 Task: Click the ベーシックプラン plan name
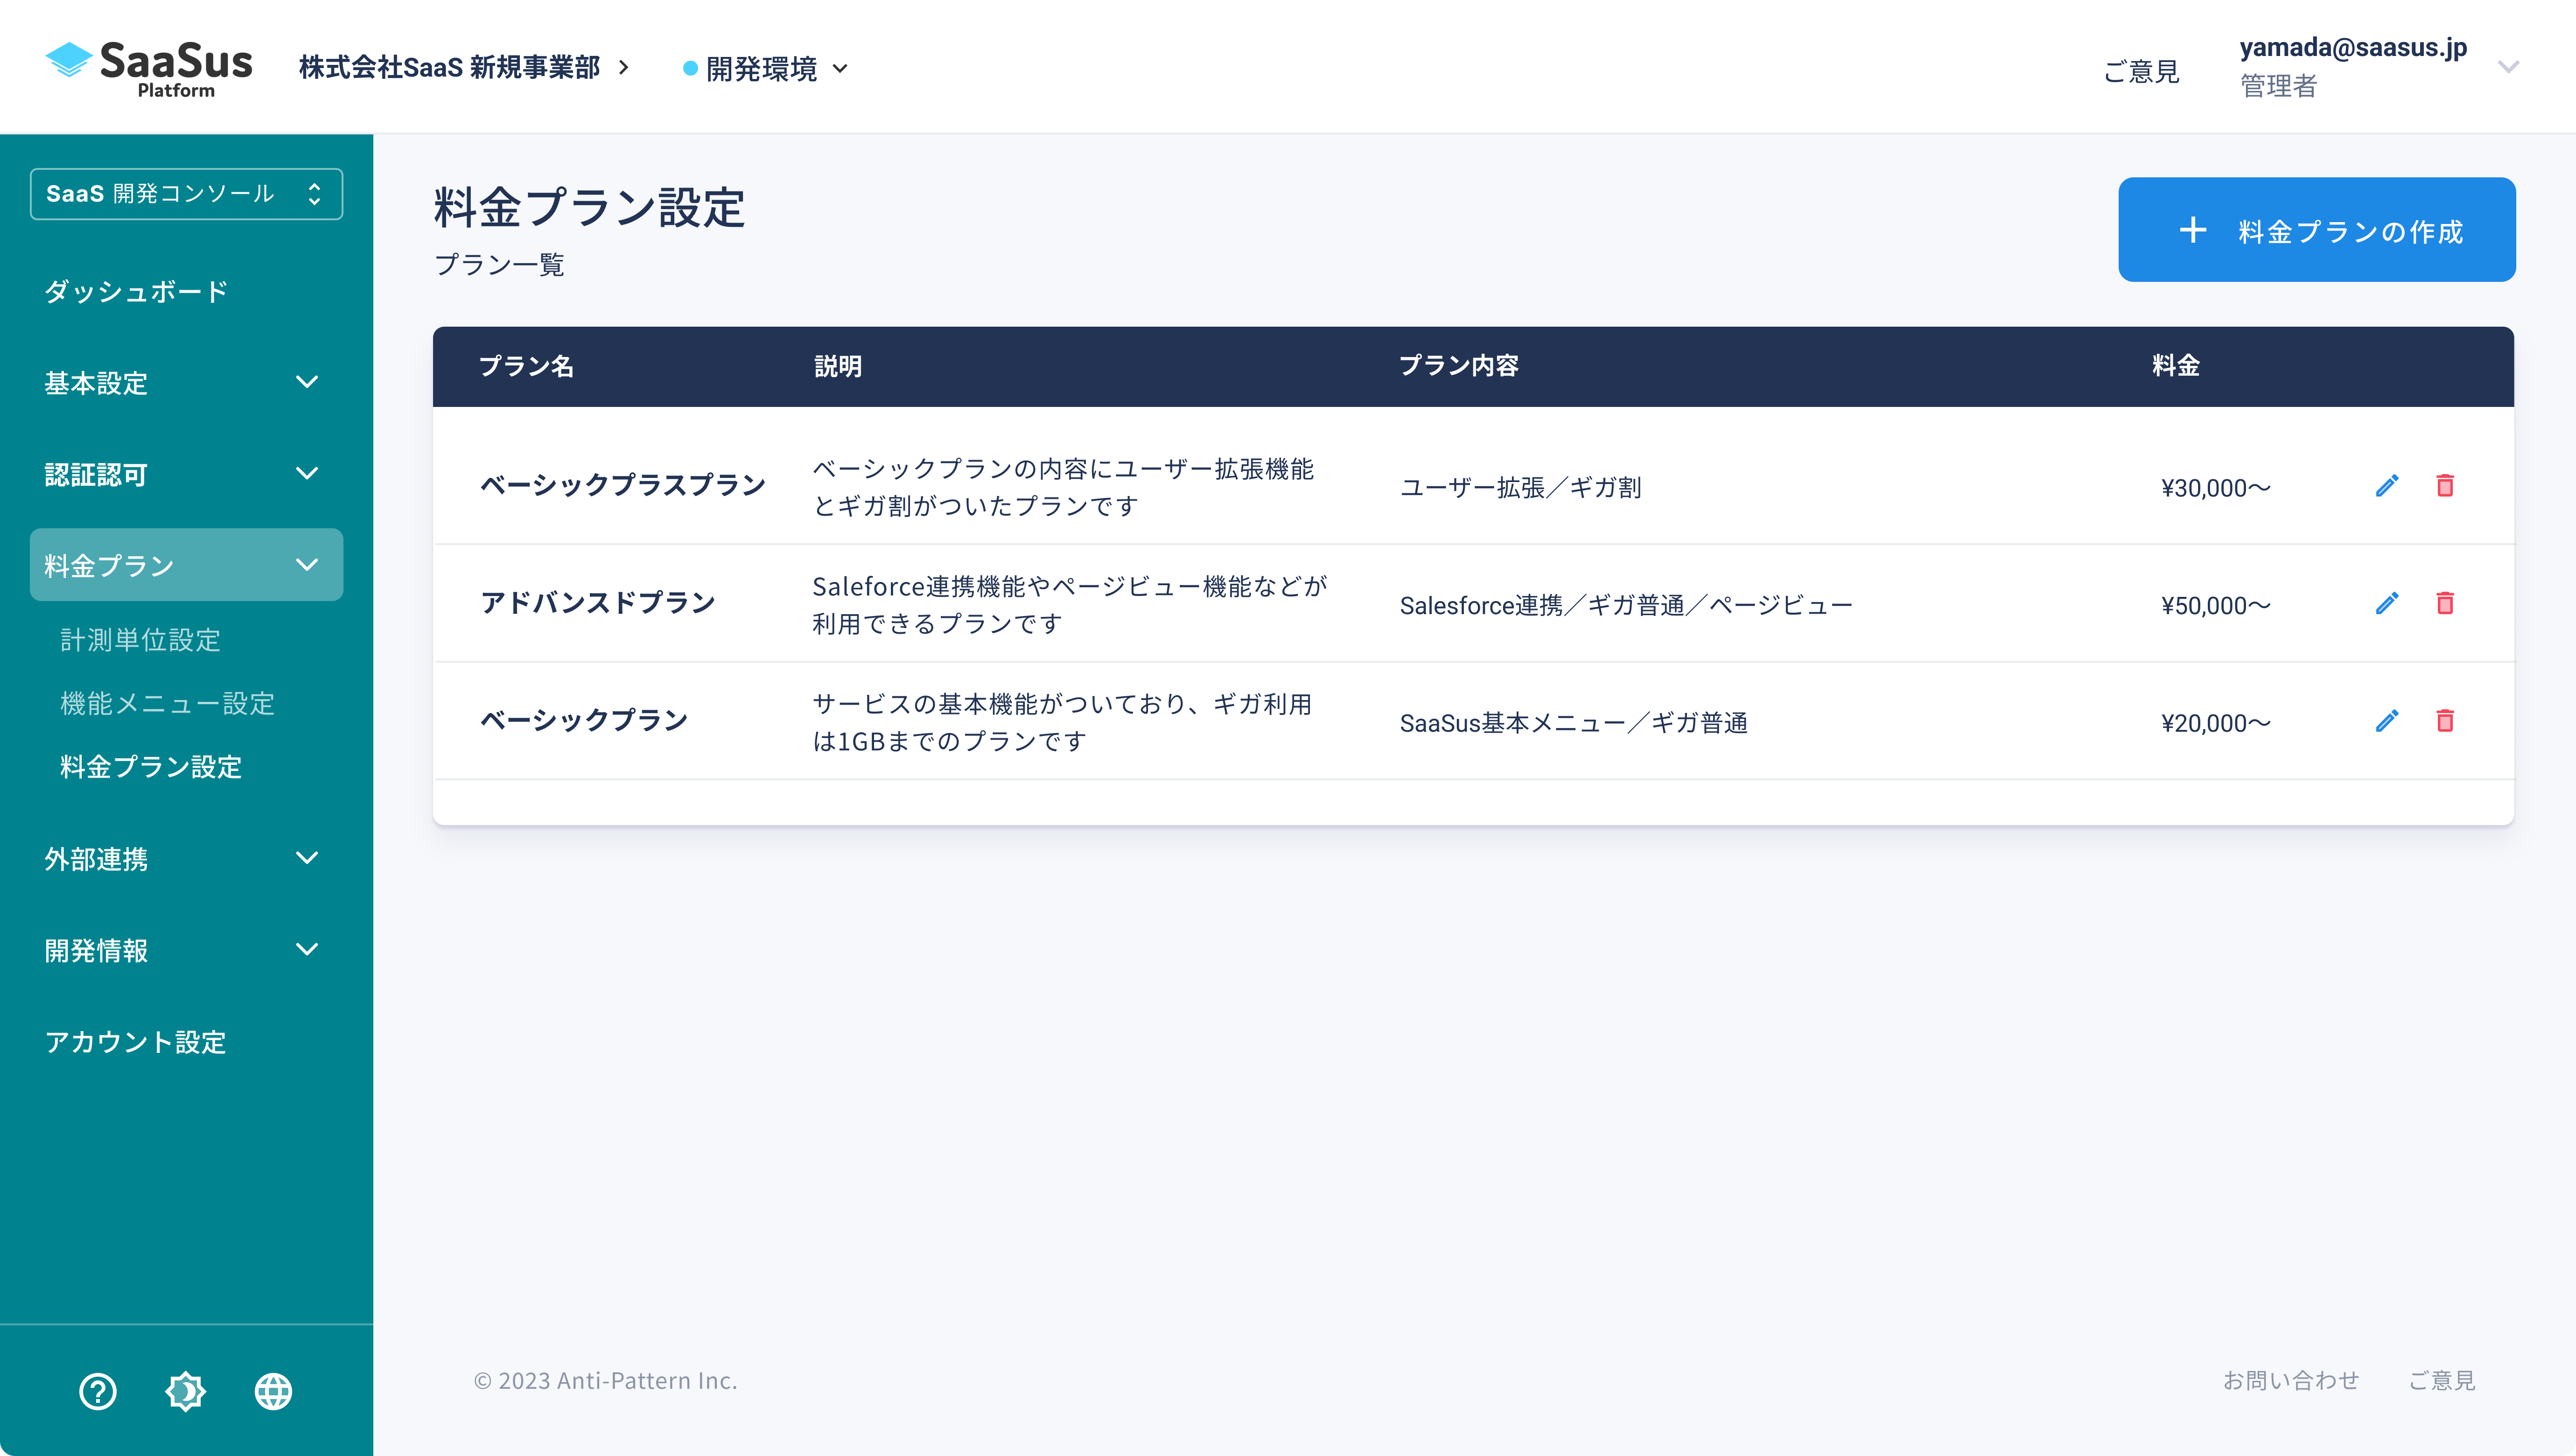point(584,720)
